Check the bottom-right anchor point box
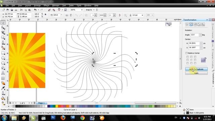Image resolution: width=215 pixels, height=121 pixels. coord(195,63)
